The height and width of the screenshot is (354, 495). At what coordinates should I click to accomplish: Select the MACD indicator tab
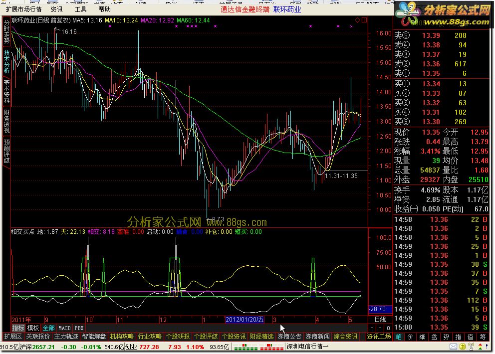point(65,328)
